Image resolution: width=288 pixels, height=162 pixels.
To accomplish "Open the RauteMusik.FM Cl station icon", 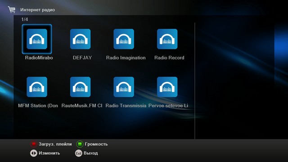I will (80, 87).
